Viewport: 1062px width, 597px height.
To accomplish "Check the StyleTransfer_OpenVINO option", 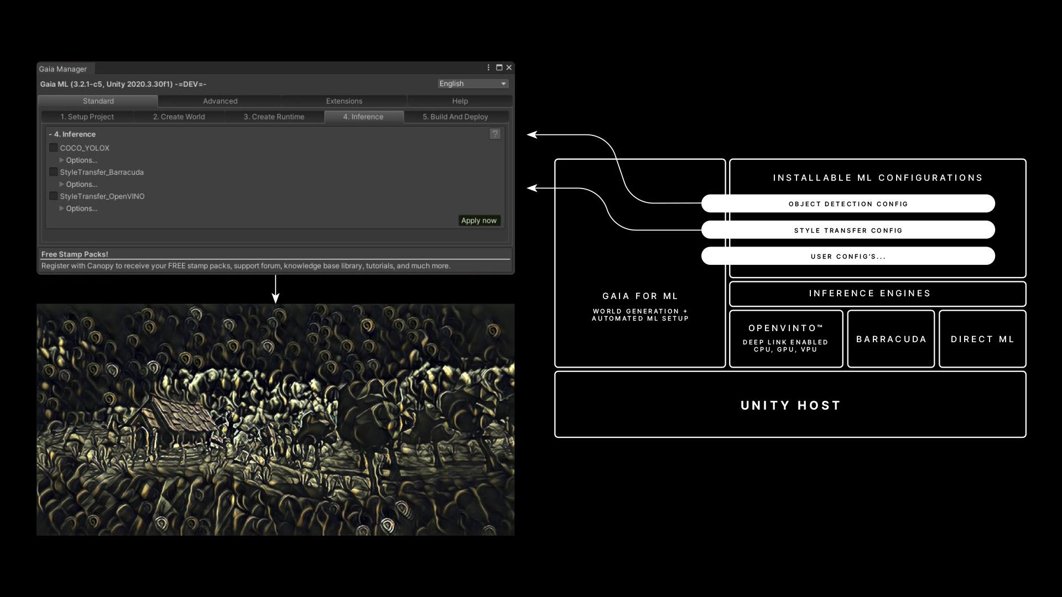I will (x=54, y=196).
